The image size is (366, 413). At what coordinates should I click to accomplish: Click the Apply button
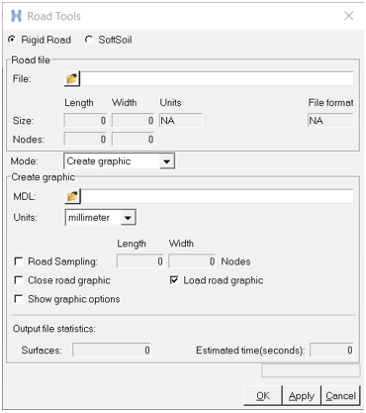tap(302, 395)
